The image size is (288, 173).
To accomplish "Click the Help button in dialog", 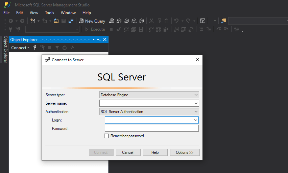I will pyautogui.click(x=155, y=152).
